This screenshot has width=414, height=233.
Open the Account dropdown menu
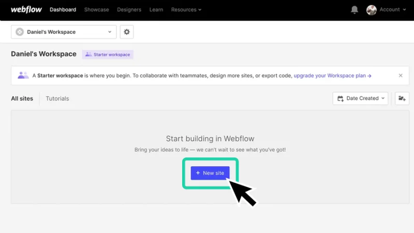coord(392,9)
